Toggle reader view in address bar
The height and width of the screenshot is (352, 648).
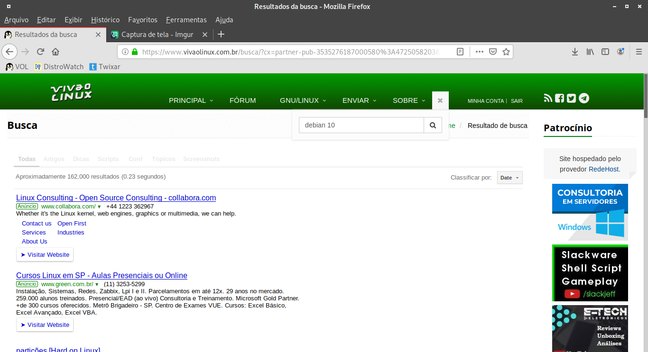[x=460, y=52]
